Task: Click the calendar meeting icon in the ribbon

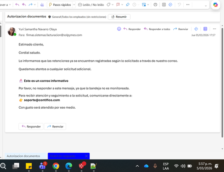Action: tap(144, 5)
